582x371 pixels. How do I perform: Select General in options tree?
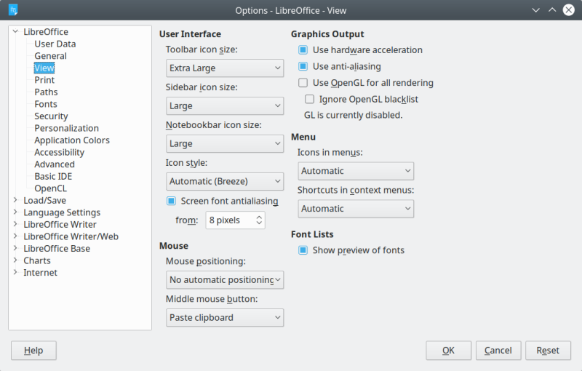[50, 56]
